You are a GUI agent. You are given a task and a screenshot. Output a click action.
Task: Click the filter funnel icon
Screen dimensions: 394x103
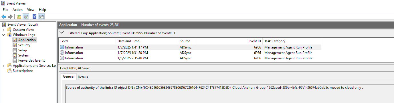62,33
